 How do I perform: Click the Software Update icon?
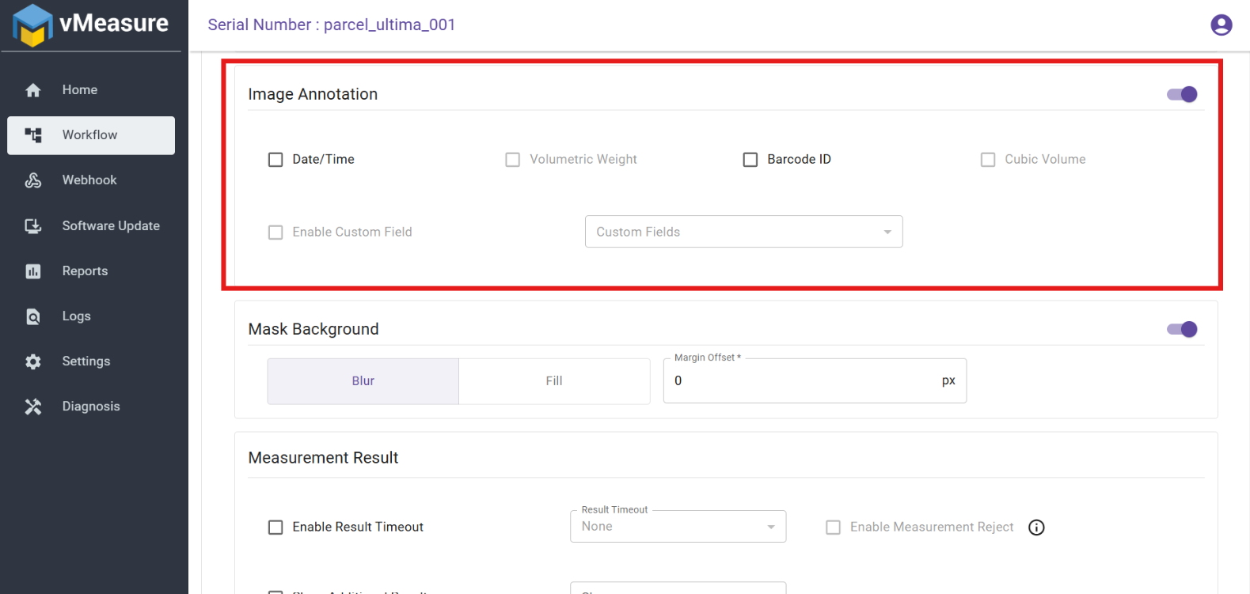pyautogui.click(x=33, y=226)
